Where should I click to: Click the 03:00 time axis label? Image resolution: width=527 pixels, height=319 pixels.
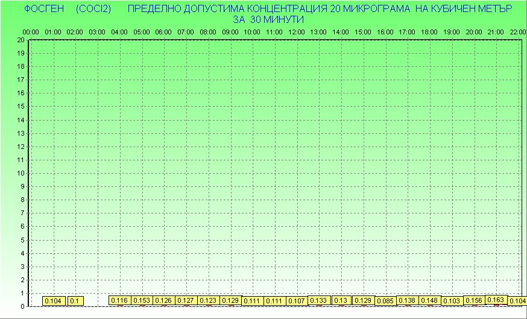tap(97, 31)
